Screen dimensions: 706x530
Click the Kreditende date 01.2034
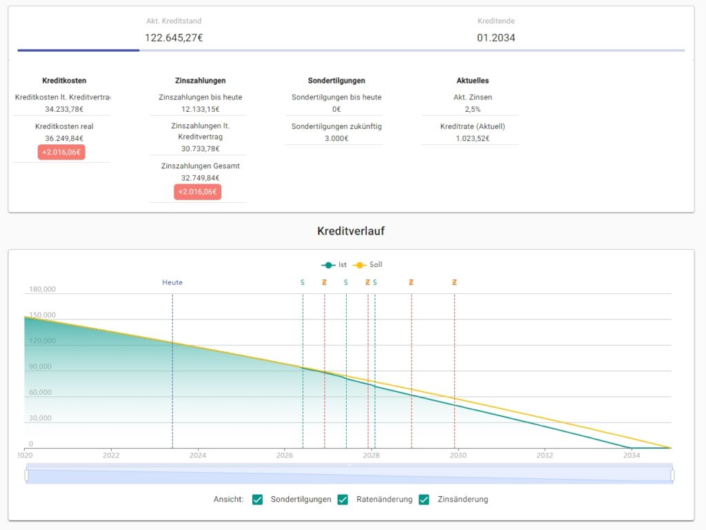pyautogui.click(x=496, y=38)
